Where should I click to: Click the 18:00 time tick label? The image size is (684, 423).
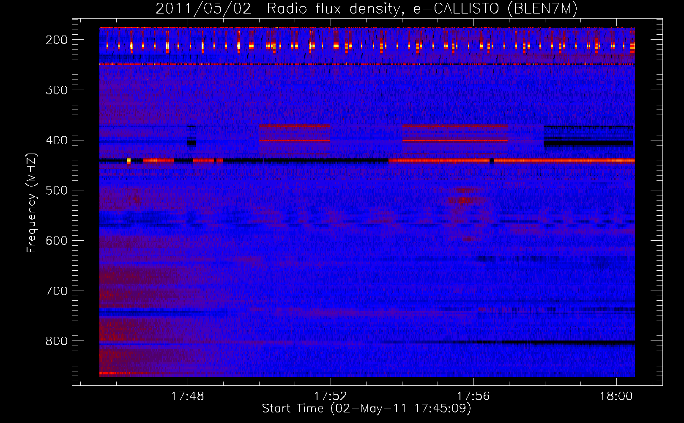point(616,396)
